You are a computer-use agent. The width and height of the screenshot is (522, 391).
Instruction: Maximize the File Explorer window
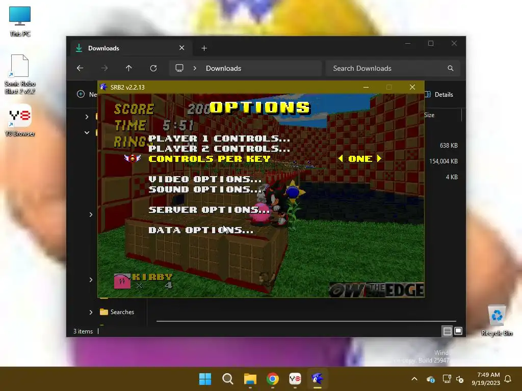pyautogui.click(x=431, y=43)
